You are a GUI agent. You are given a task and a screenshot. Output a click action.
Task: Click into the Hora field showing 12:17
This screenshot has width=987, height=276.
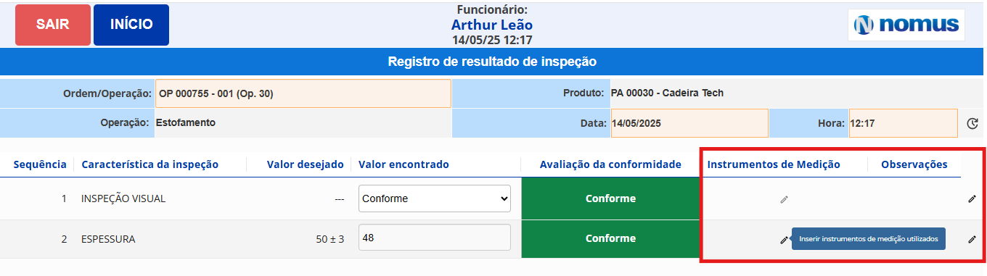903,123
